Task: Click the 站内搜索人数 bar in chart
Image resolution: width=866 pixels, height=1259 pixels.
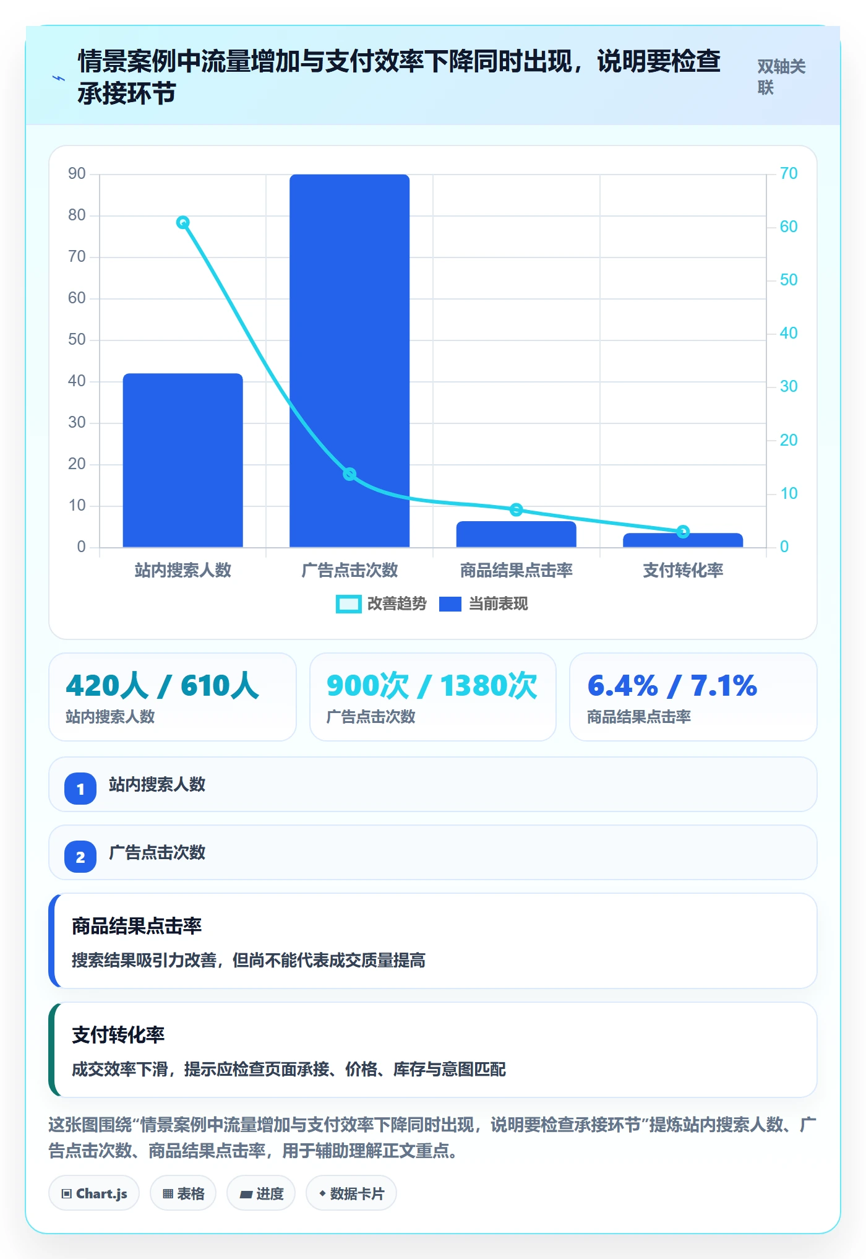Action: point(182,461)
